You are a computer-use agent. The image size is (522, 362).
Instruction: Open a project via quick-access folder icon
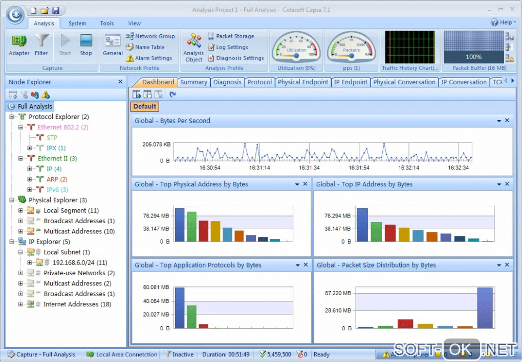[45, 10]
